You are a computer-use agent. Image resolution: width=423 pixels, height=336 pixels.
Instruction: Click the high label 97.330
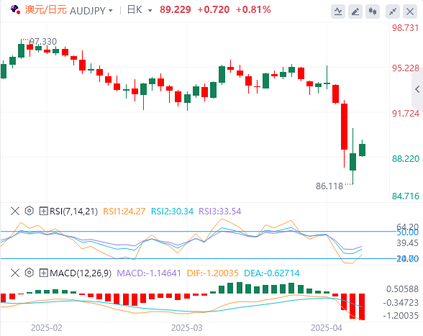(x=43, y=42)
